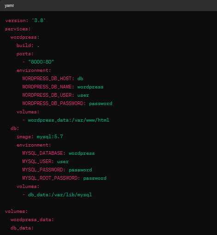Select the "8000:80" port mapping
The width and height of the screenshot is (217, 235).
coord(41,62)
